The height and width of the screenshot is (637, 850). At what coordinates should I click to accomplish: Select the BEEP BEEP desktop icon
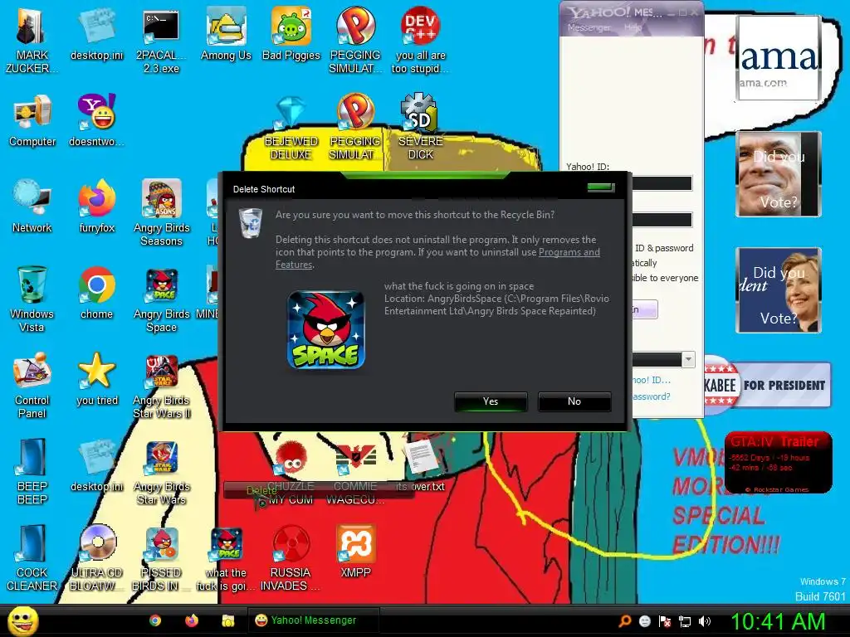pos(32,472)
